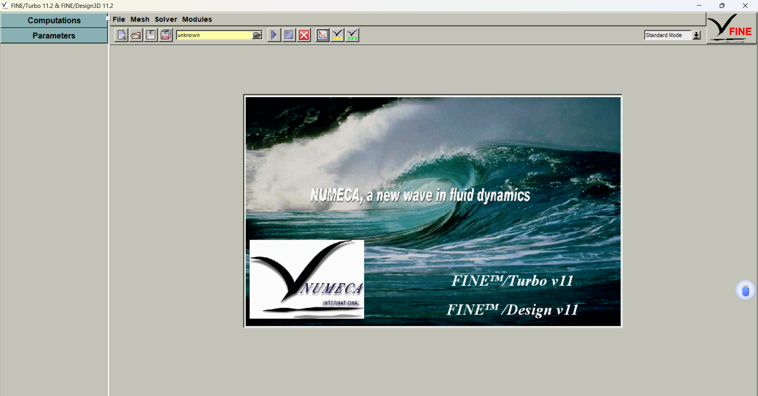Open the Standard Mode dropdown arrow
Viewport: 758px width, 396px height.
pos(696,35)
